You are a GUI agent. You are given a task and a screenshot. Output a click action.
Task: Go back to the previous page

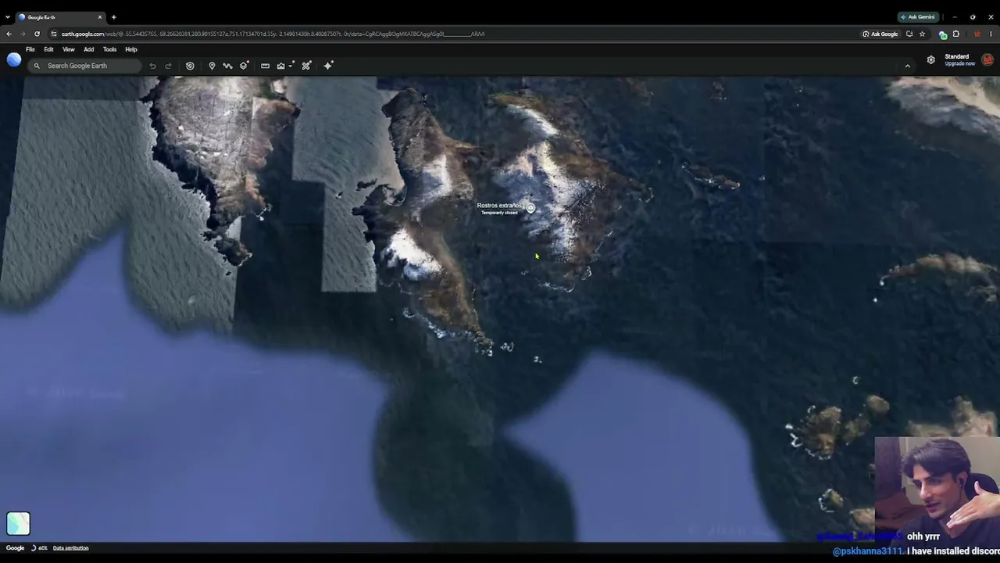tap(9, 34)
